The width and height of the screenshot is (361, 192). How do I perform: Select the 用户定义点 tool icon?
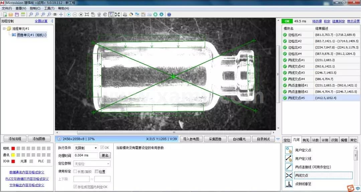[289, 150]
